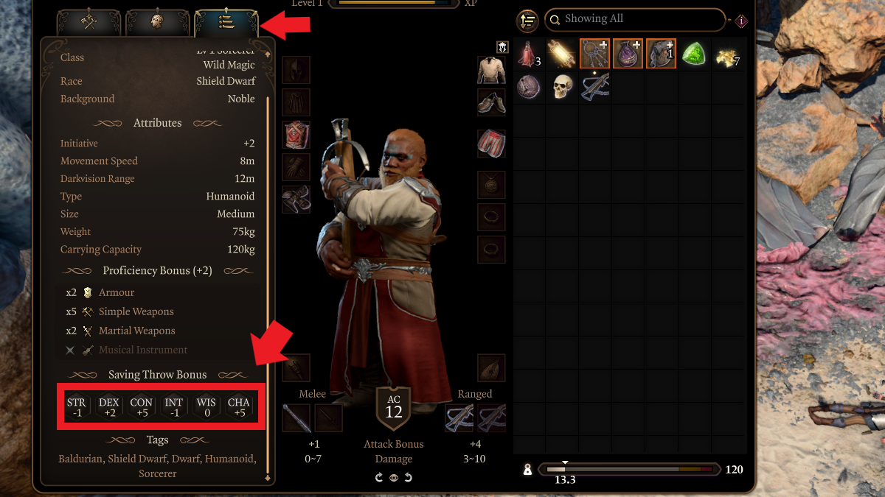Toggle character preview eye icon
The image size is (885, 497).
[x=393, y=478]
